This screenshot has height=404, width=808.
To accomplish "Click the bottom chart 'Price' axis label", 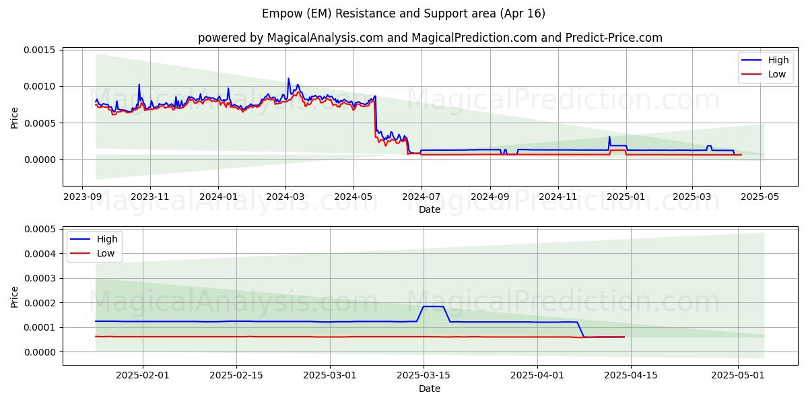I will point(15,296).
